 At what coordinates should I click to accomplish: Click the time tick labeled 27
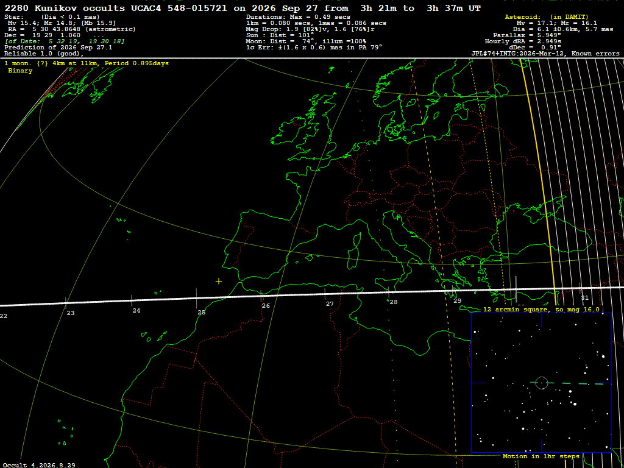330,304
